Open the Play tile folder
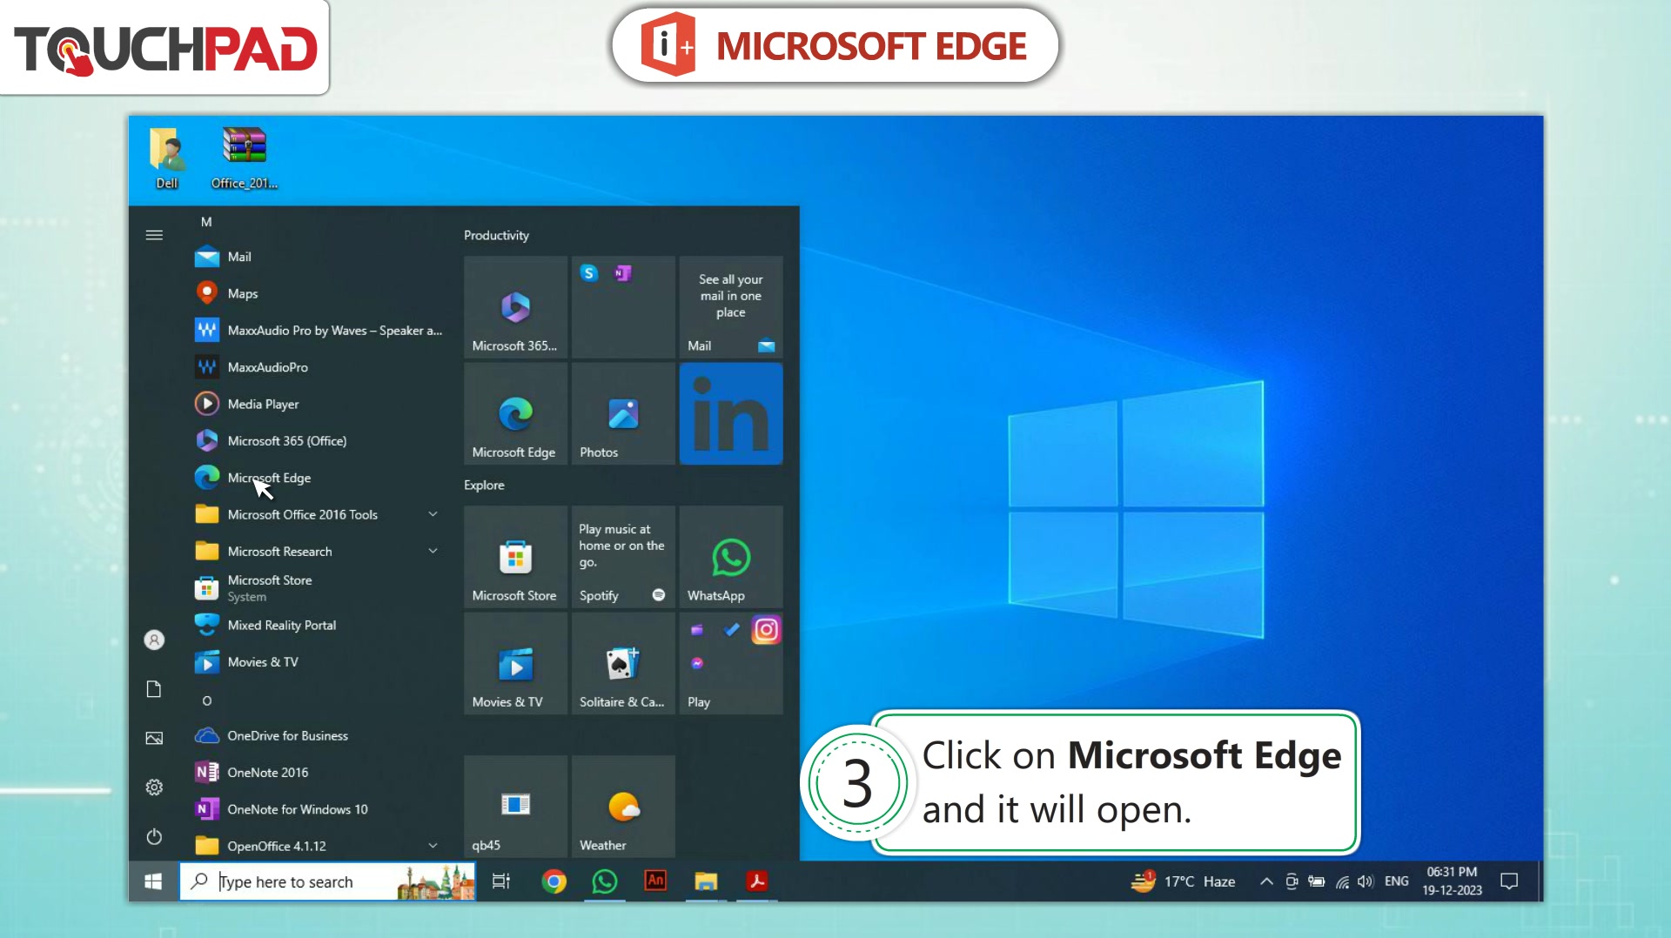The height and width of the screenshot is (938, 1671). pos(731,663)
